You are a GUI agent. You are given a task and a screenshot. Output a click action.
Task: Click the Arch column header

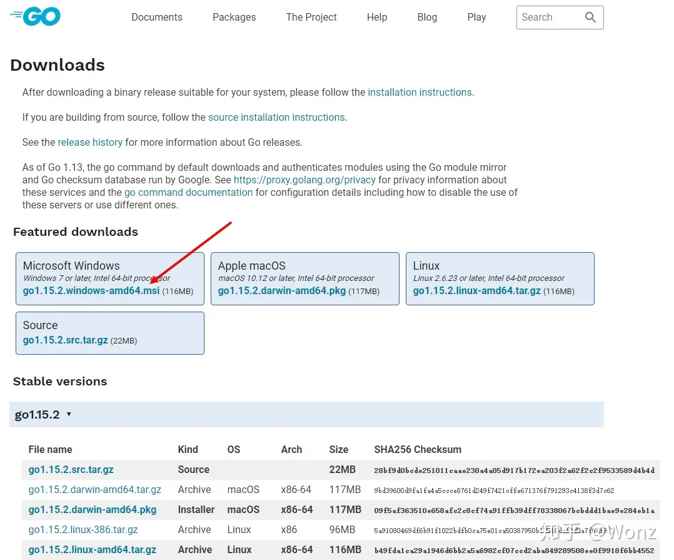click(291, 449)
